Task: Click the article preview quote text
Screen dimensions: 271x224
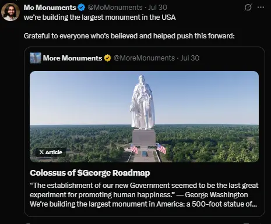Action: coord(144,195)
